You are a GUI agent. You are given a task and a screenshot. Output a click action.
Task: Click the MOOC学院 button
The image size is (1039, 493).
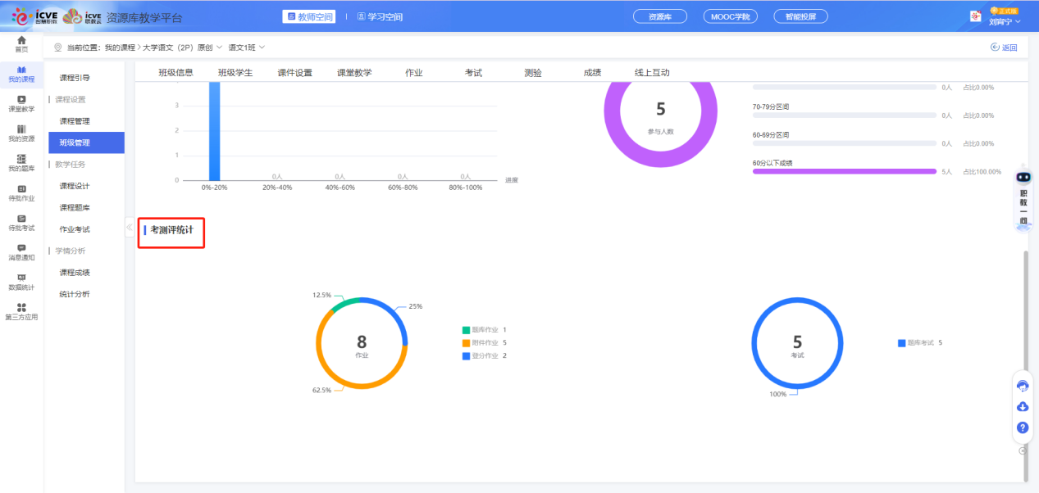pos(730,16)
